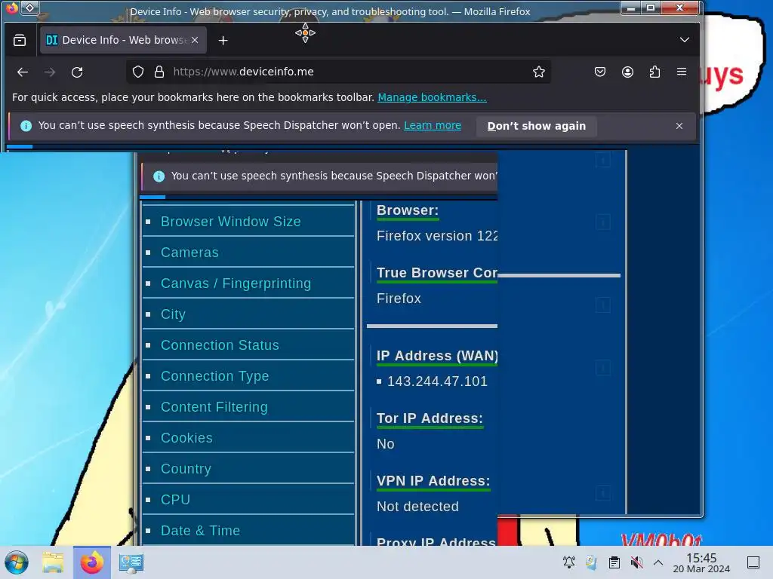Expand hidden system tray icons arrow
Image resolution: width=773 pixels, height=579 pixels.
658,562
